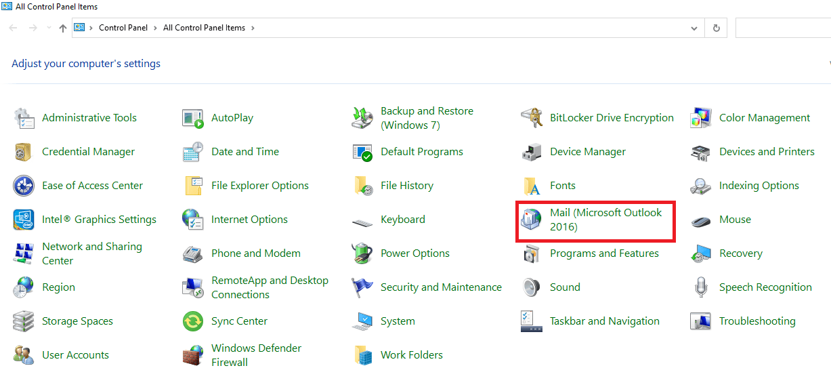Viewport: 831px width, 387px height.
Task: Click the BitLocker Drive Encryption icon
Action: [x=532, y=118]
